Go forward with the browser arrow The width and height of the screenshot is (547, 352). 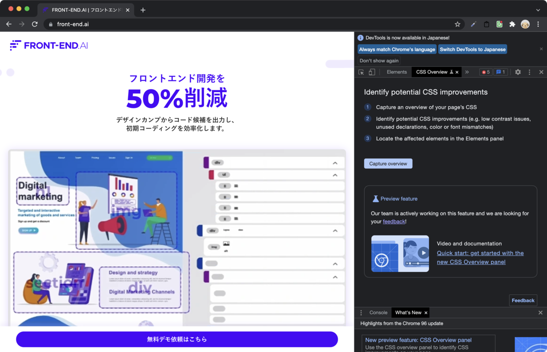[x=21, y=24]
